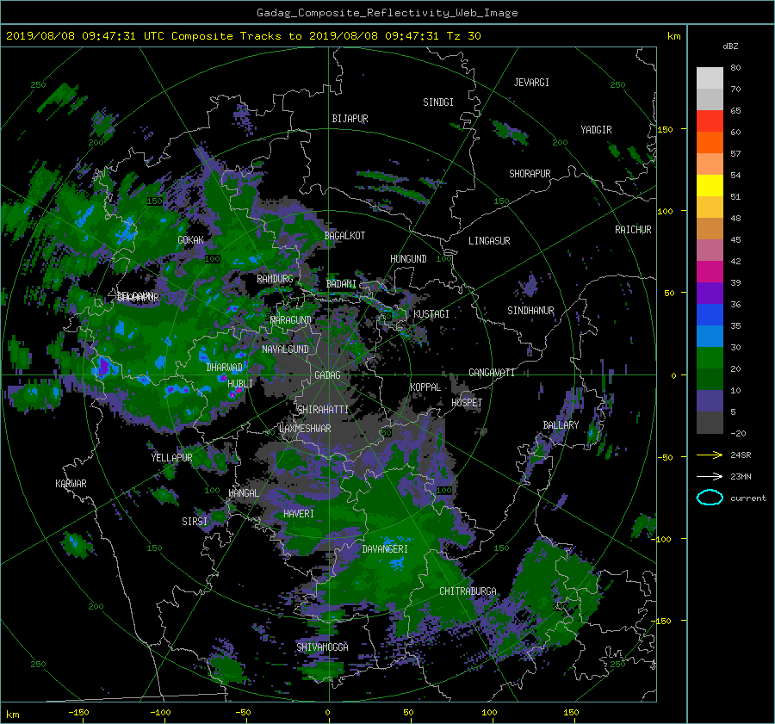Click the white 23MN track arrow
Viewport: 775px width, 724px height.
pos(710,476)
